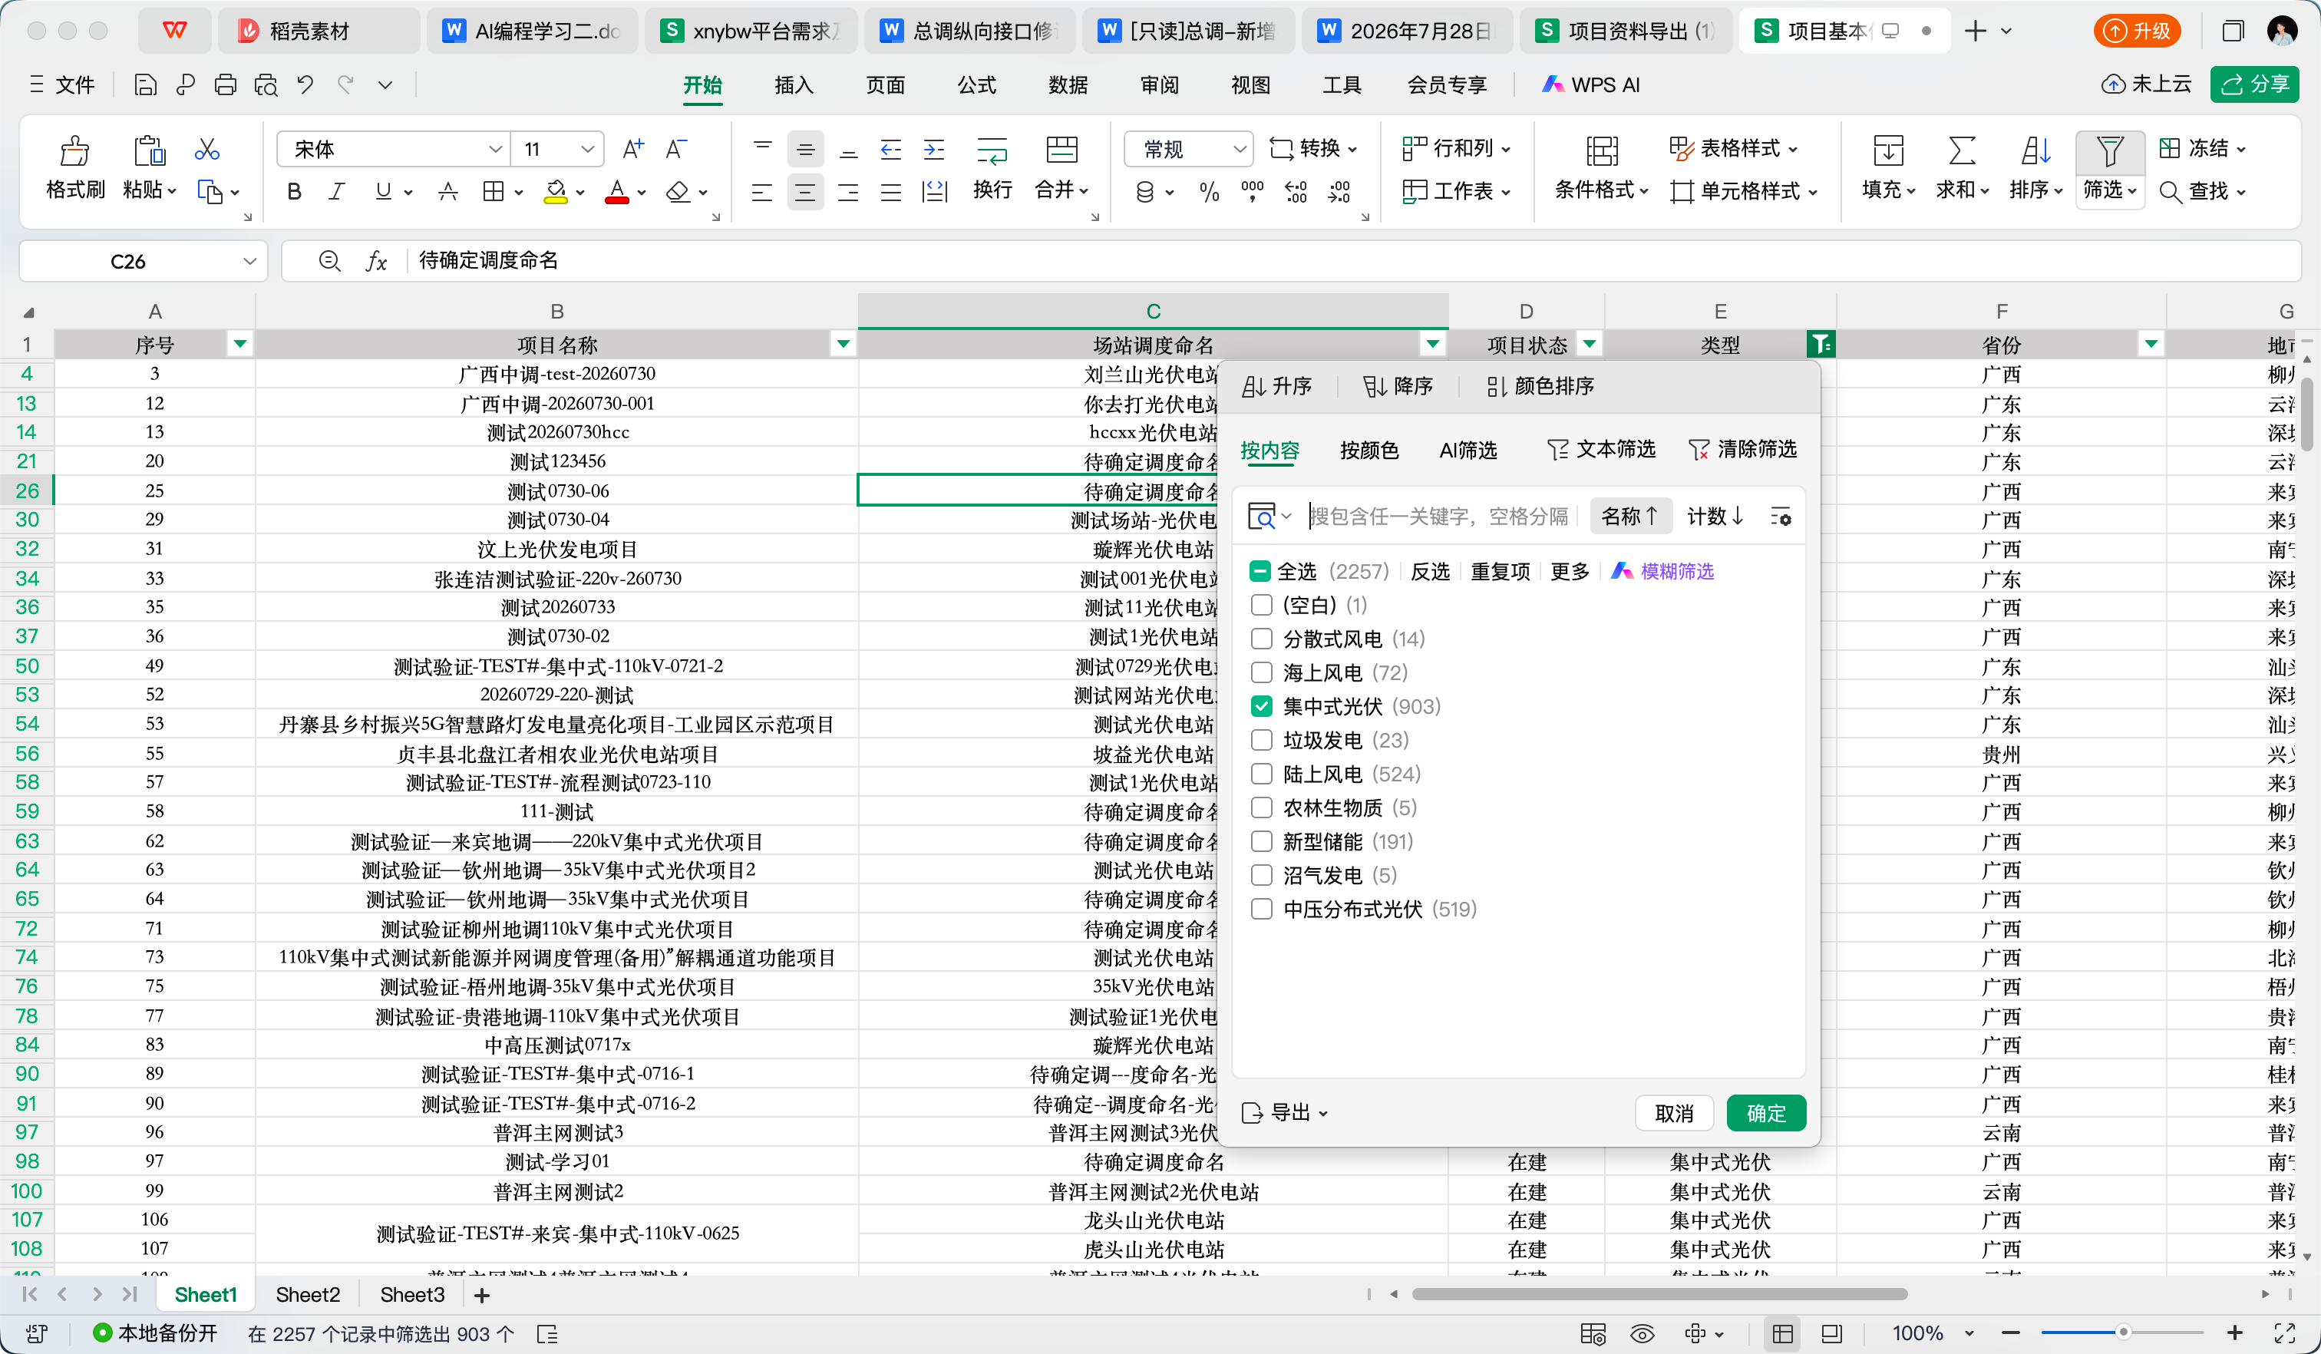Click the 分享 share button
This screenshot has height=1354, width=2321.
pos(2255,84)
